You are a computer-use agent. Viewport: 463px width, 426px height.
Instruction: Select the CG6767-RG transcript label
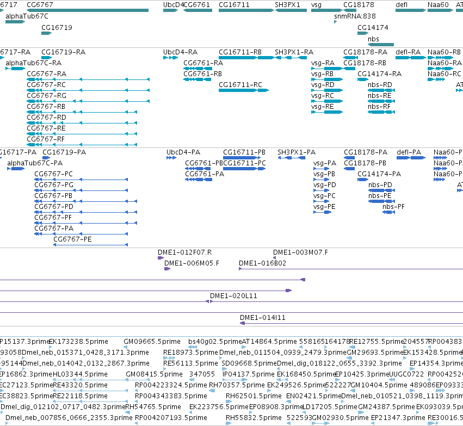pyautogui.click(x=46, y=96)
